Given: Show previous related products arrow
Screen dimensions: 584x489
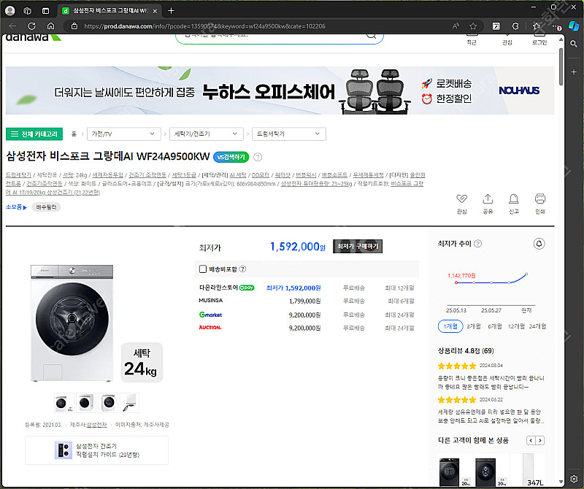Looking at the screenshot, I should click(x=531, y=441).
